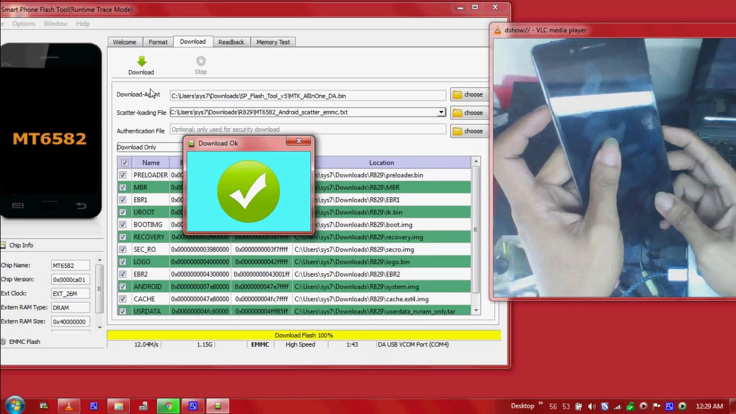Viewport: 736px width, 414px height.
Task: Click the Chip Info panel icon
Action: (x=3, y=246)
